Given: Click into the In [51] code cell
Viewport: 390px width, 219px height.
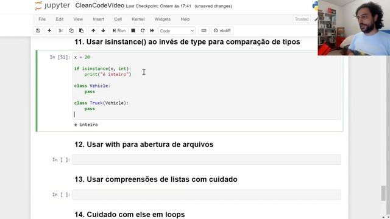Looking at the screenshot, I should coord(207,86).
